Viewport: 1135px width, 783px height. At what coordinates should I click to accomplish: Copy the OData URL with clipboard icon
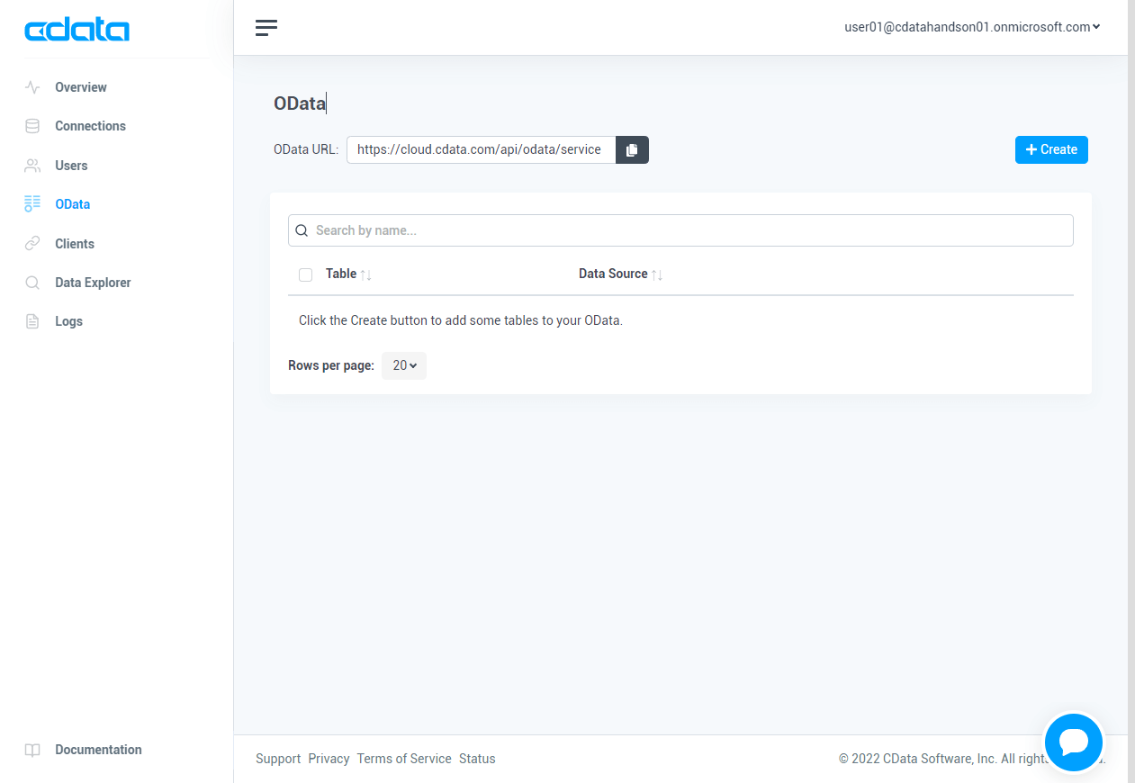(632, 149)
